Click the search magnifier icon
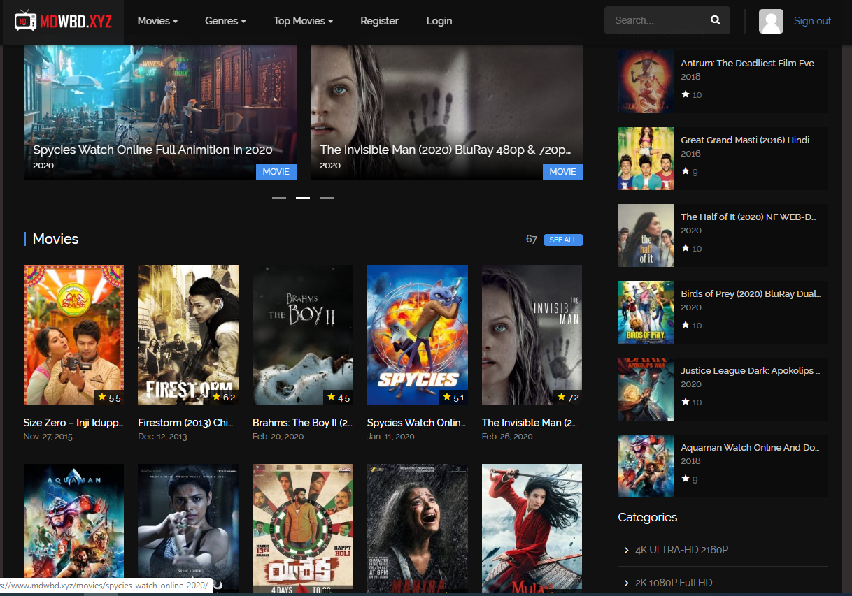852x596 pixels. coord(715,20)
